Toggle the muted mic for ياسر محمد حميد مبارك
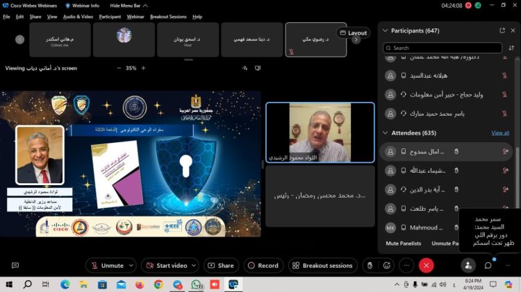 click(x=504, y=114)
